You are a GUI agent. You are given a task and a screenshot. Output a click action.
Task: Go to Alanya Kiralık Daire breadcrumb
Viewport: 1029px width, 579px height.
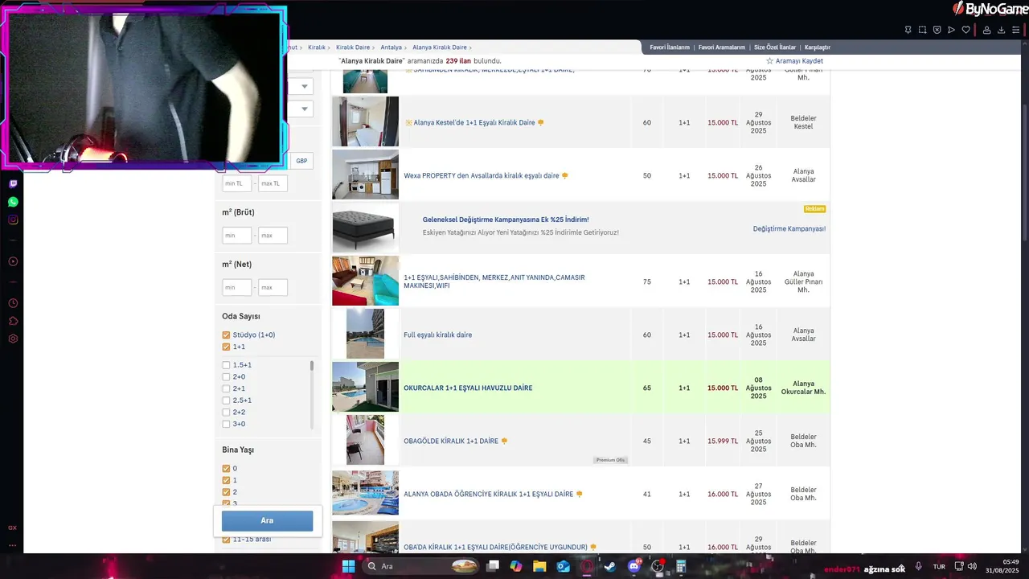(x=440, y=47)
